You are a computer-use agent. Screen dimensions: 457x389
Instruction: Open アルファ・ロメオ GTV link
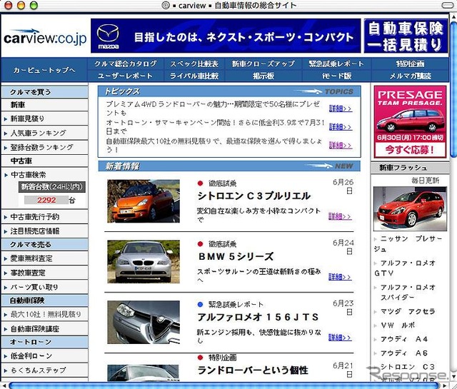tap(405, 268)
